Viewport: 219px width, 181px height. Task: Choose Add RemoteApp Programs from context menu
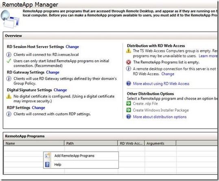81,156
